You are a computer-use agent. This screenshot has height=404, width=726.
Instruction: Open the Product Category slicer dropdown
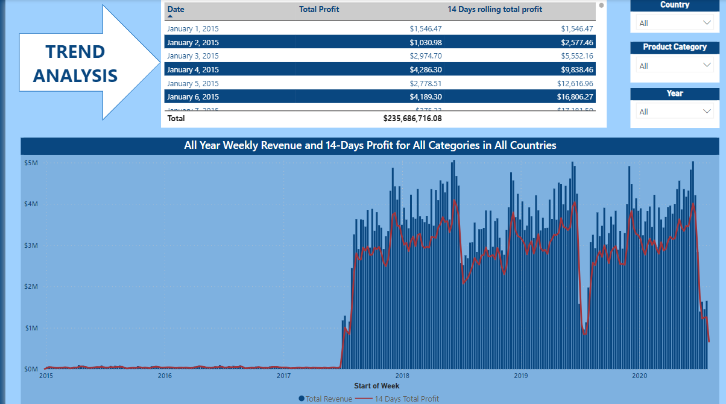675,65
